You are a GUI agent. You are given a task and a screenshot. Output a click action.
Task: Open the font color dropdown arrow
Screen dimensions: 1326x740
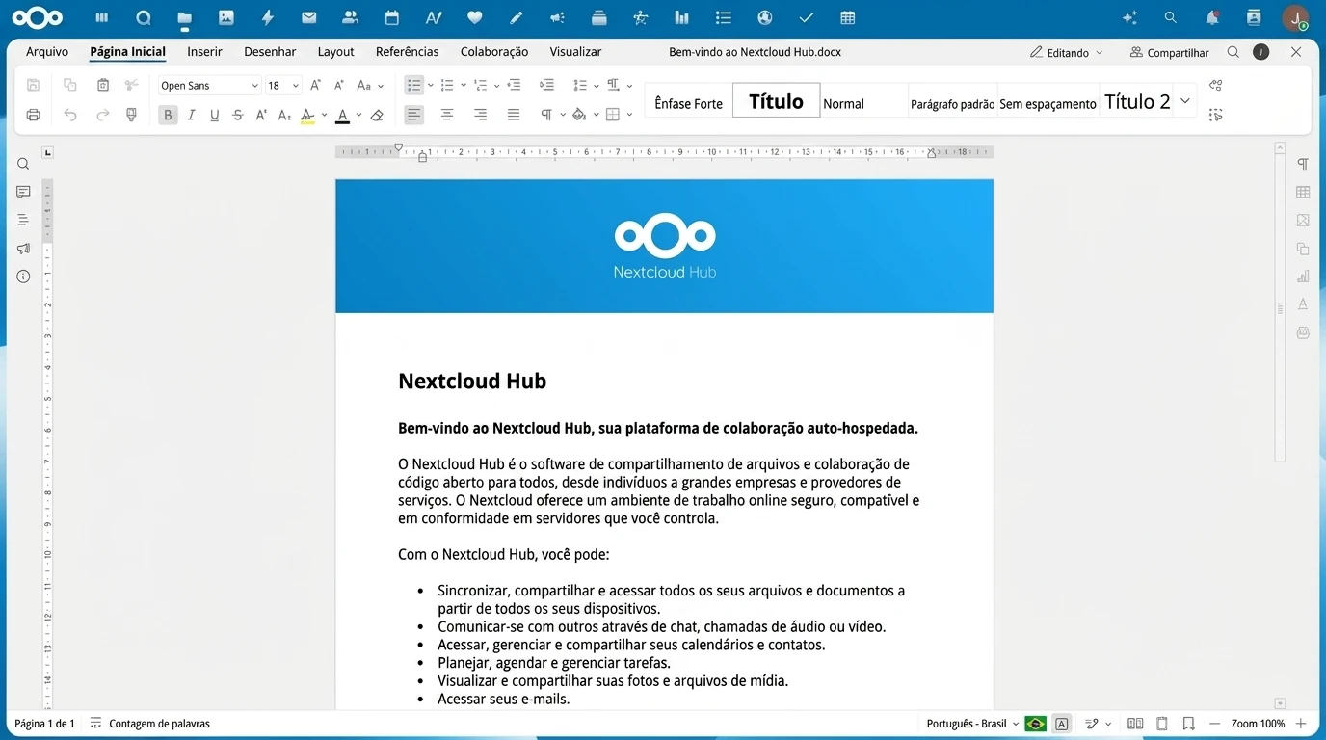coord(358,115)
